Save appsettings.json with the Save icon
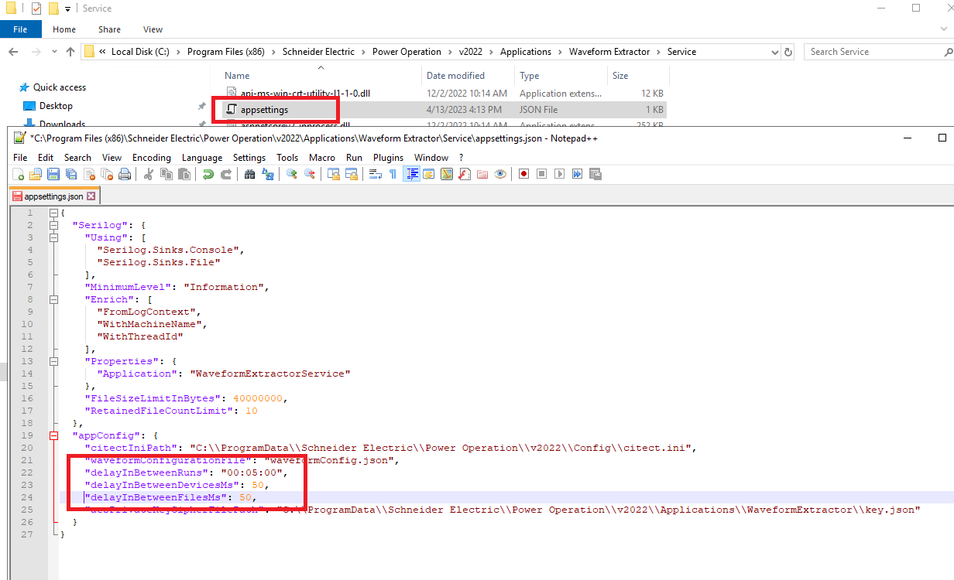 [x=53, y=174]
